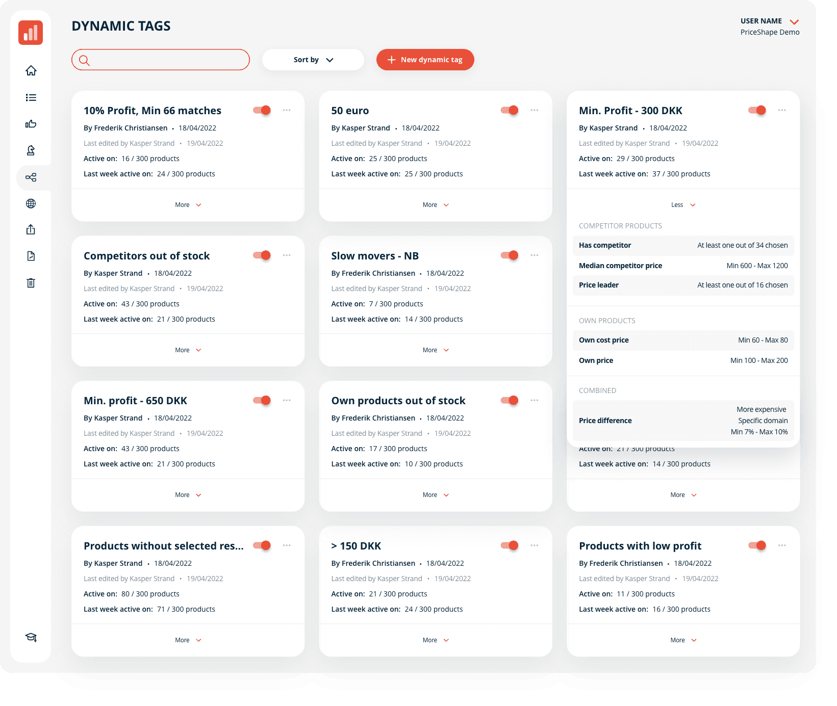Click the Has competitor condition row
Screen dimensions: 837x706
click(683, 245)
